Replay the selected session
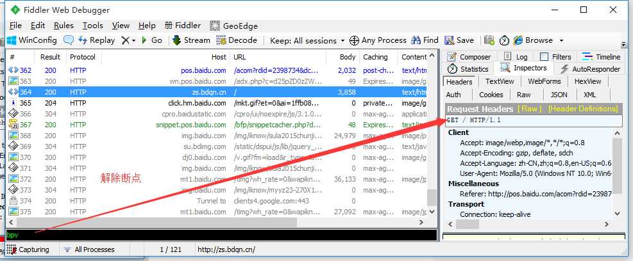633x261 pixels. (96, 40)
